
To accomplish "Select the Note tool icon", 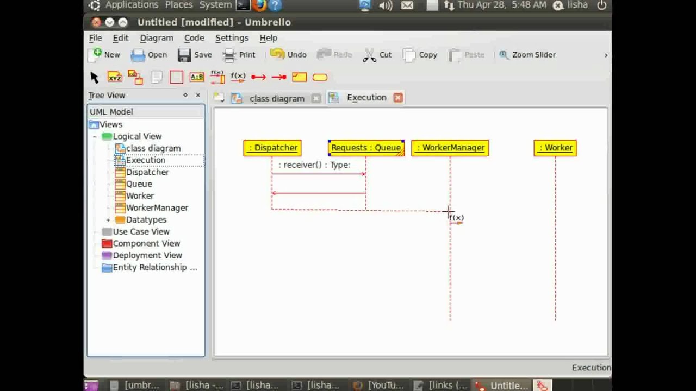I will pos(156,77).
